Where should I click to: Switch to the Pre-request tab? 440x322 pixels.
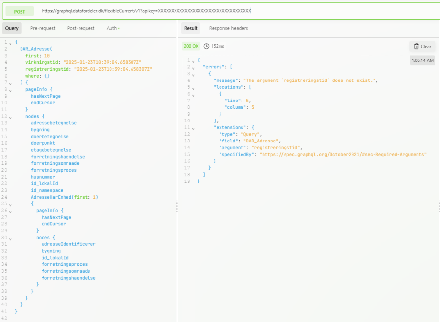click(x=43, y=28)
